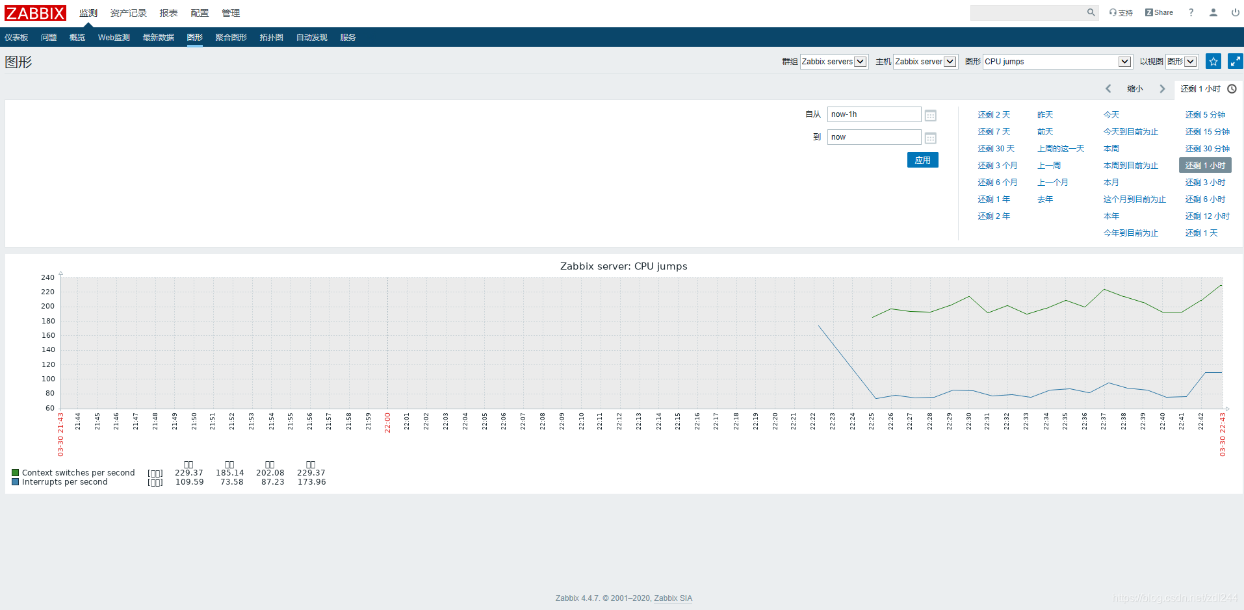Screen dimensions: 1244x610
Task: Select Previous month range
Action: click(x=1053, y=183)
